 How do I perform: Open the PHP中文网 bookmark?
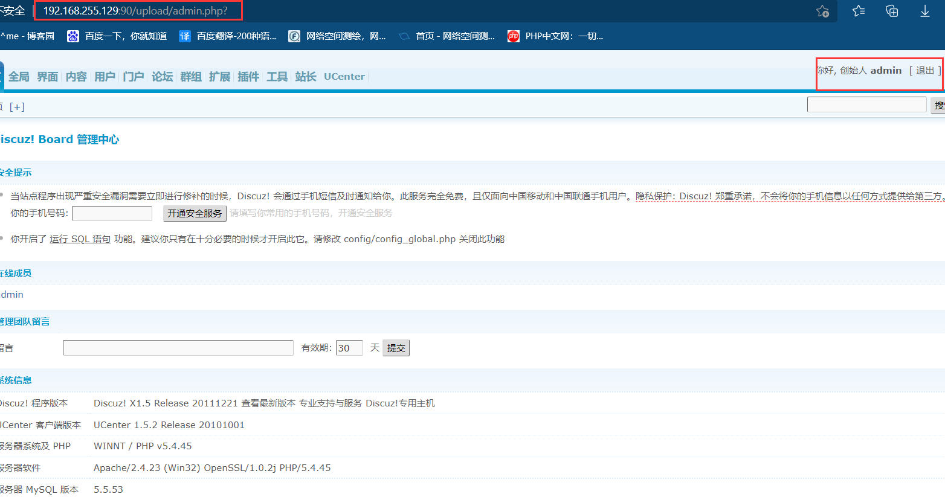(x=555, y=36)
